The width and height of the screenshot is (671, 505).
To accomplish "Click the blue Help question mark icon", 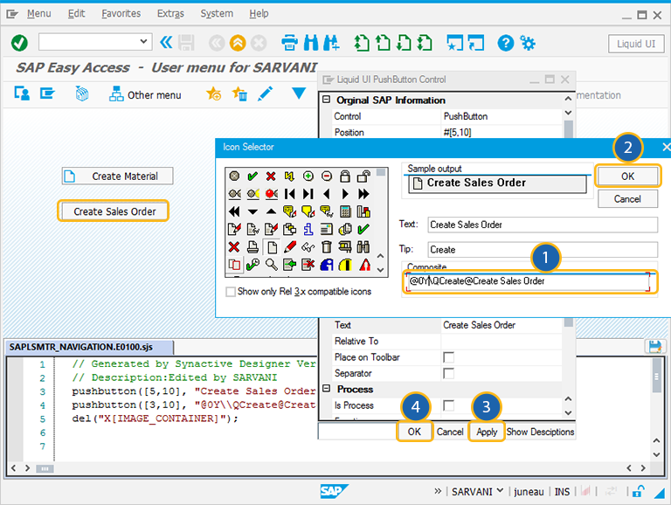I will [505, 43].
